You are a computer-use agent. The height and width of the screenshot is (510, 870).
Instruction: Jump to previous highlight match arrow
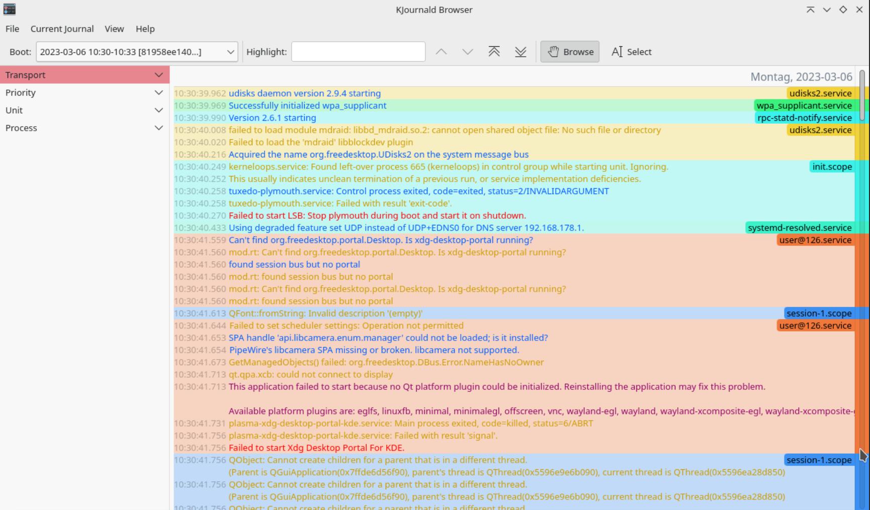click(441, 52)
